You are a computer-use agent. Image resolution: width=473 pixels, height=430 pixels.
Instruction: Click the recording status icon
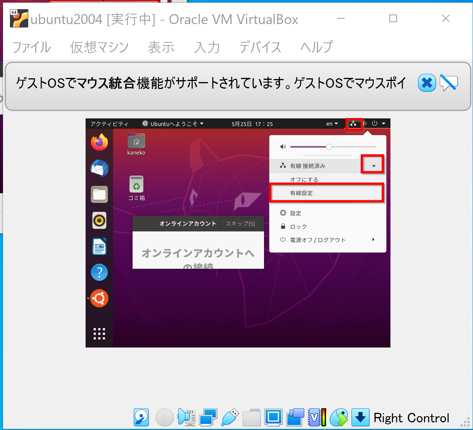point(295,417)
